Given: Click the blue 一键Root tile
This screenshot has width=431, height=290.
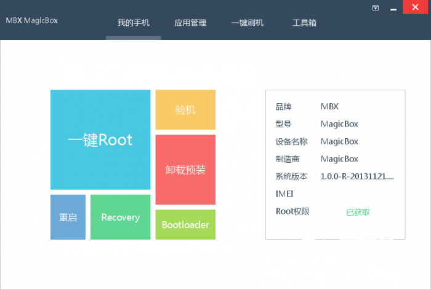Looking at the screenshot, I should point(100,140).
